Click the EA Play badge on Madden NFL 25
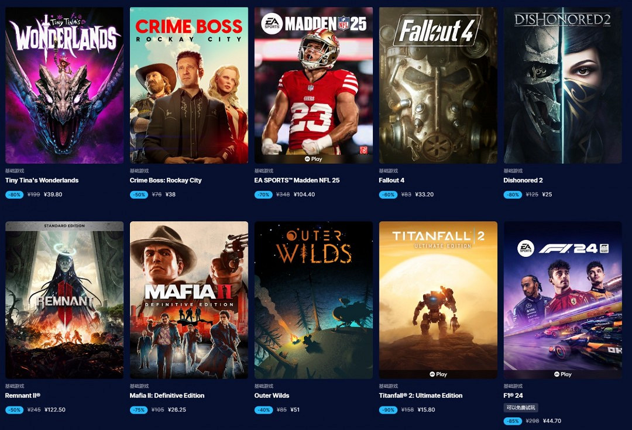This screenshot has height=430, width=632. [x=314, y=159]
